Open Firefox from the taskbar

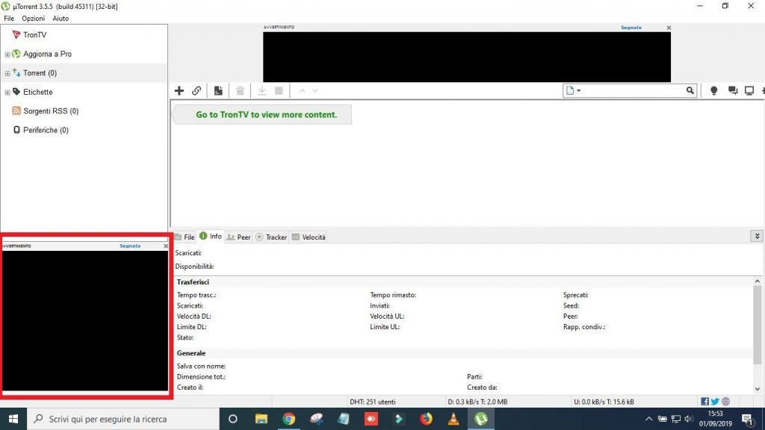click(426, 419)
